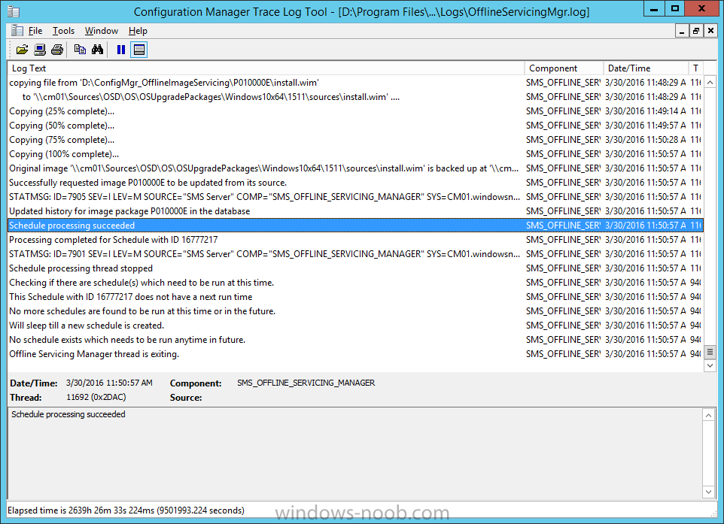724x524 pixels.
Task: Open the File menu
Action: pyautogui.click(x=35, y=31)
